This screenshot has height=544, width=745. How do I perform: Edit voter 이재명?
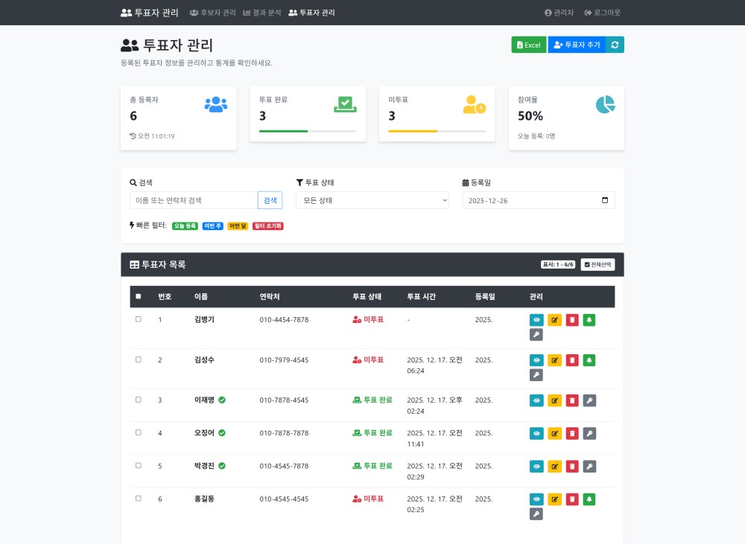[554, 400]
